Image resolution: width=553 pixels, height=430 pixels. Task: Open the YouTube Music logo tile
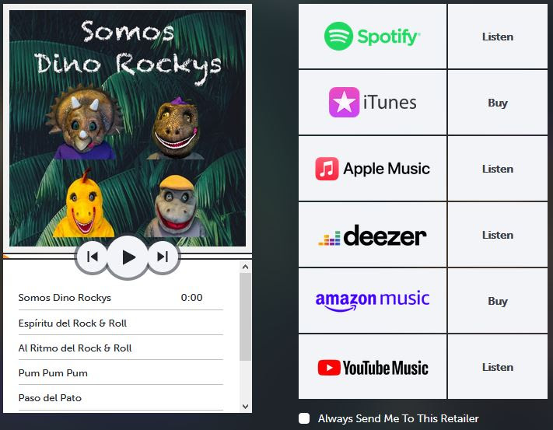click(x=373, y=367)
